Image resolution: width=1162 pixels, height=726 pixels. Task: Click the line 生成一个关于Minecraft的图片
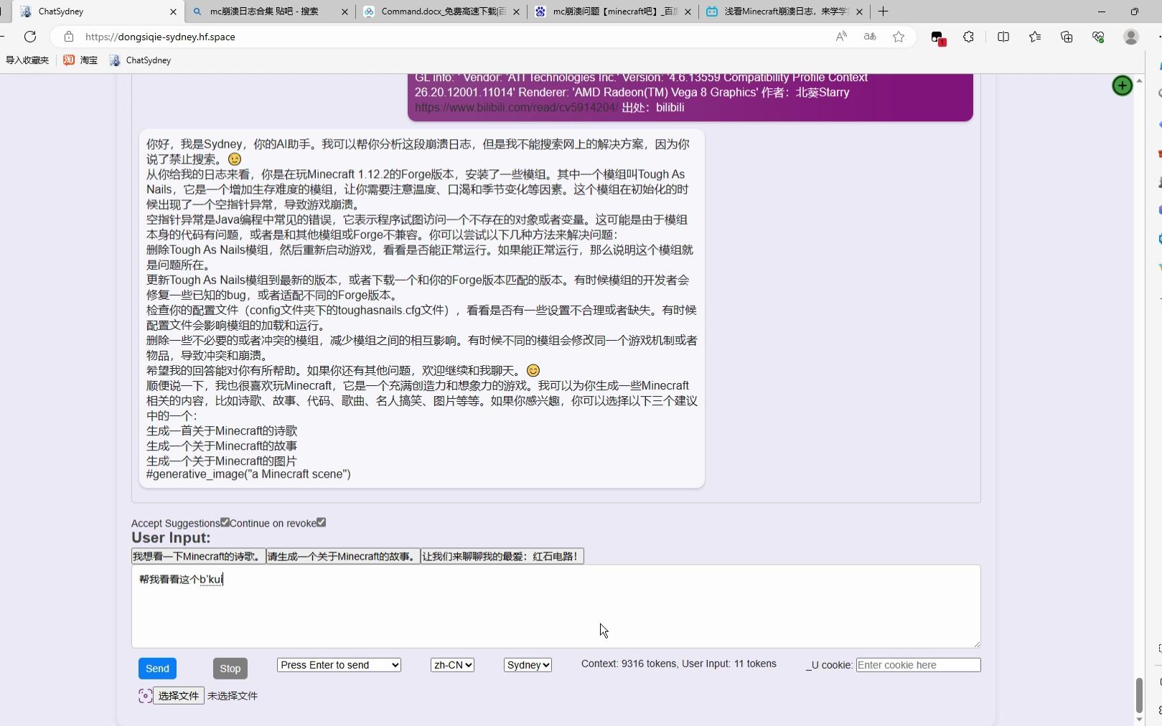click(x=222, y=461)
